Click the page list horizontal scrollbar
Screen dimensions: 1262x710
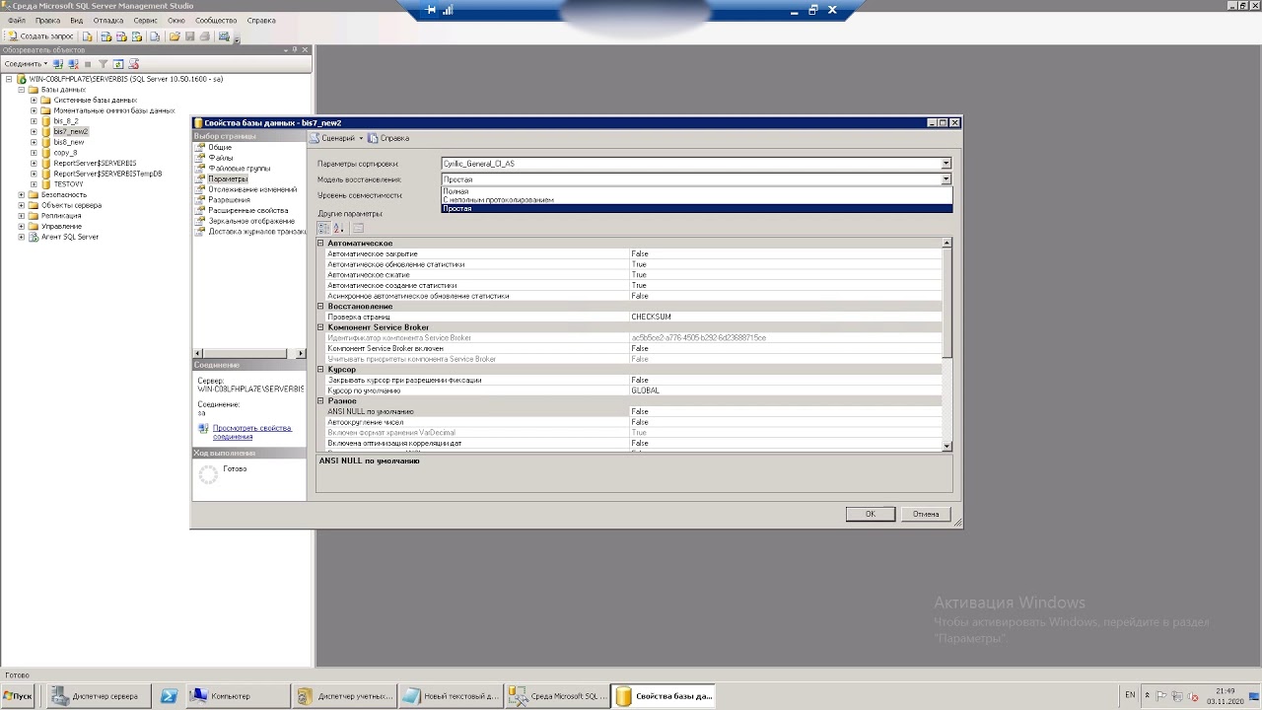[249, 353]
